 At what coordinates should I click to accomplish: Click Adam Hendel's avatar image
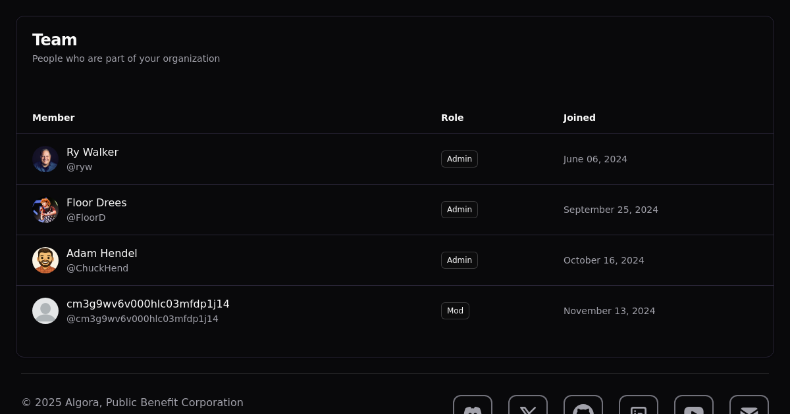pos(45,260)
